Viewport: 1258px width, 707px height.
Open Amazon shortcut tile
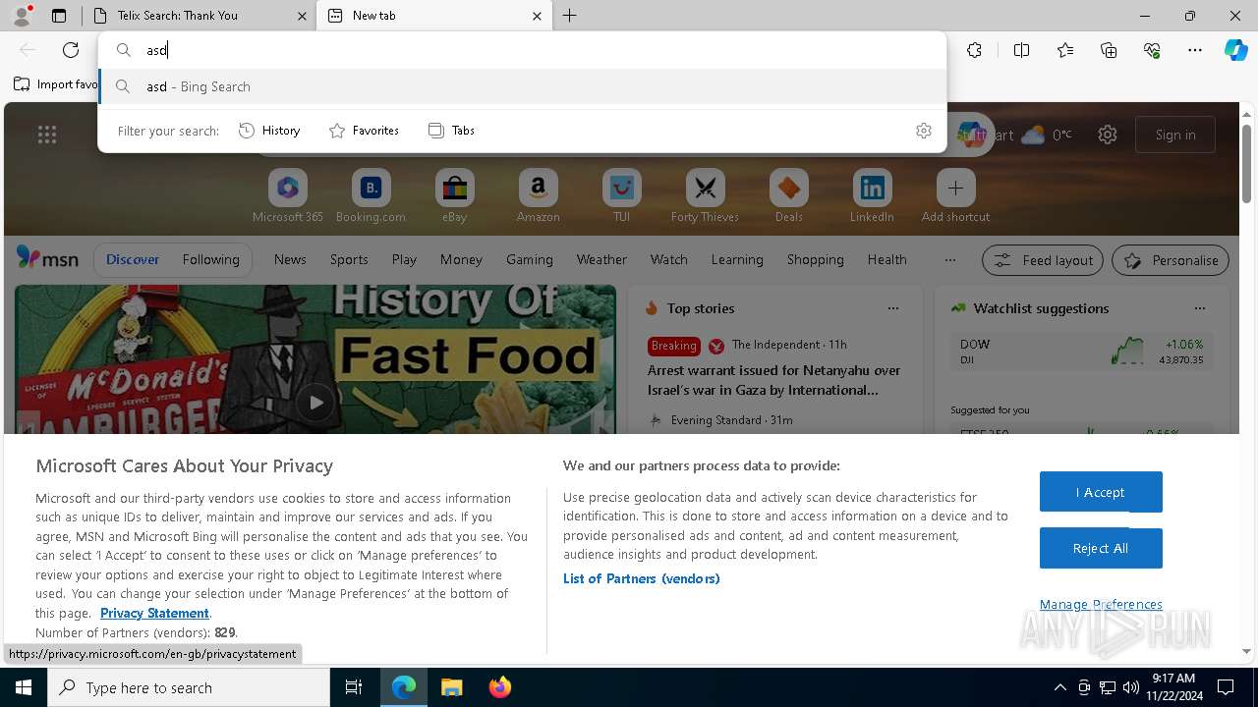tap(538, 196)
